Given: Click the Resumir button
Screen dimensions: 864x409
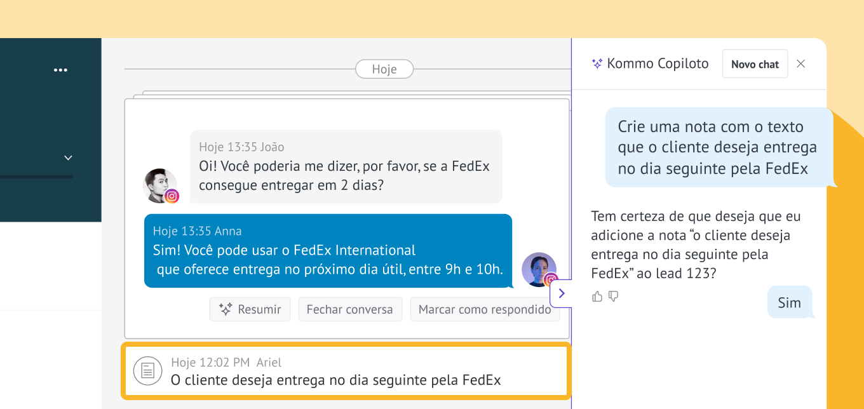Looking at the screenshot, I should (250, 309).
